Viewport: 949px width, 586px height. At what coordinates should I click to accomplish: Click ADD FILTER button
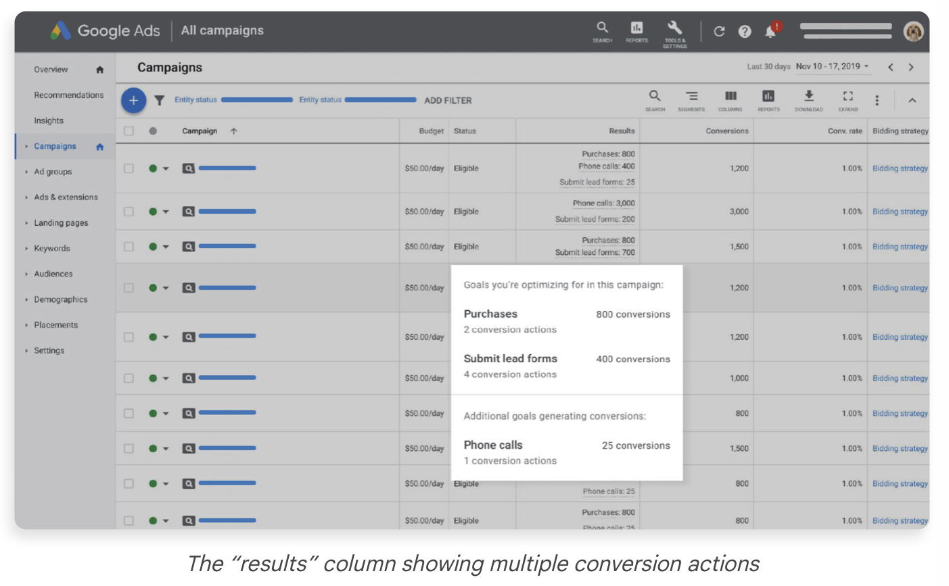[x=448, y=101]
